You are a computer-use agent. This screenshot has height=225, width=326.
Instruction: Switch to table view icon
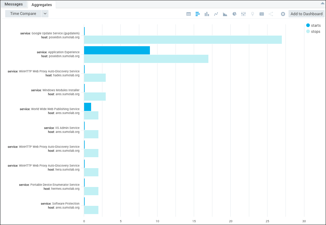click(x=189, y=14)
